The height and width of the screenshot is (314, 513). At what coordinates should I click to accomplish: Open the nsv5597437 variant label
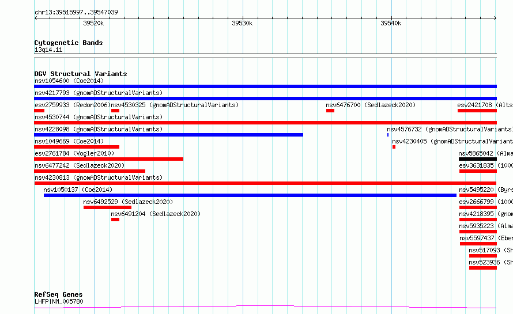(x=486, y=238)
